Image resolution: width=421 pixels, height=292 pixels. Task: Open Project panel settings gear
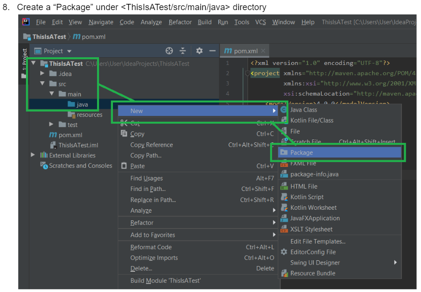(x=199, y=51)
